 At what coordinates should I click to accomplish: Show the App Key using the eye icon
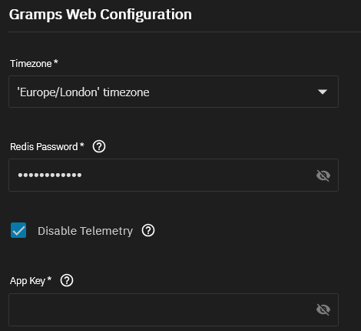(x=323, y=309)
